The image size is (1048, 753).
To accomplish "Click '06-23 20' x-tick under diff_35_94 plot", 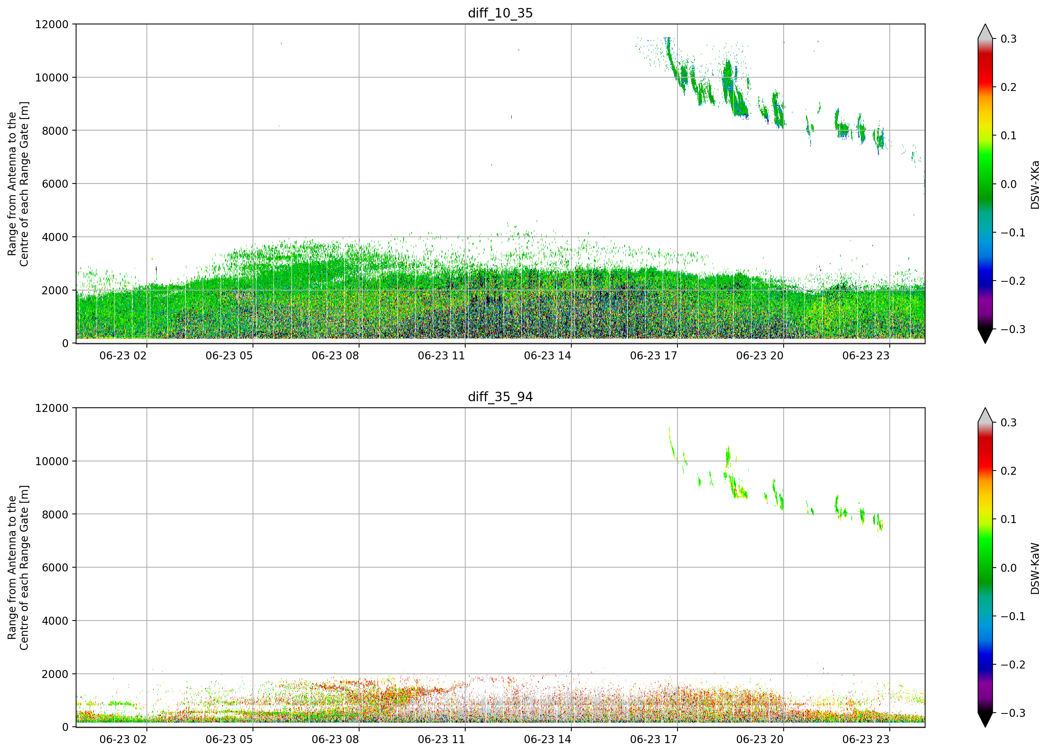I will tap(760, 740).
